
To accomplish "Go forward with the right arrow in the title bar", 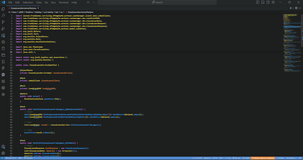I will (94, 2).
